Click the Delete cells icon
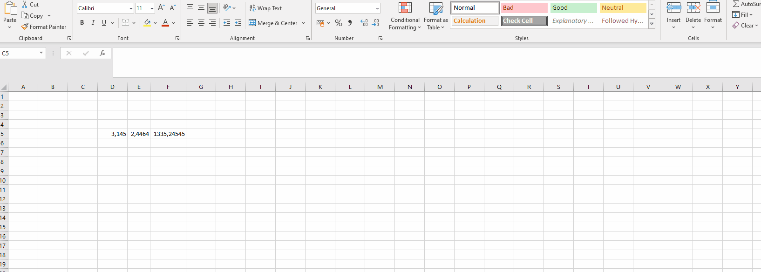 tap(693, 8)
